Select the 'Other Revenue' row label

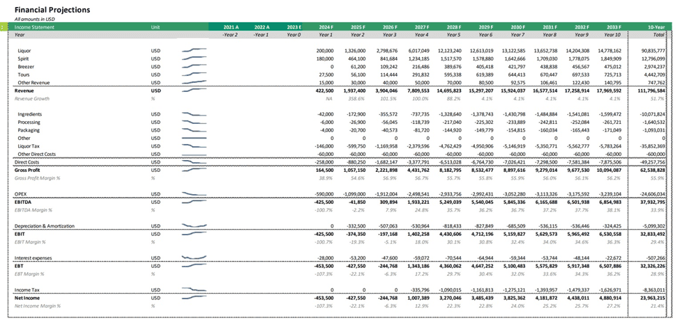(34, 82)
